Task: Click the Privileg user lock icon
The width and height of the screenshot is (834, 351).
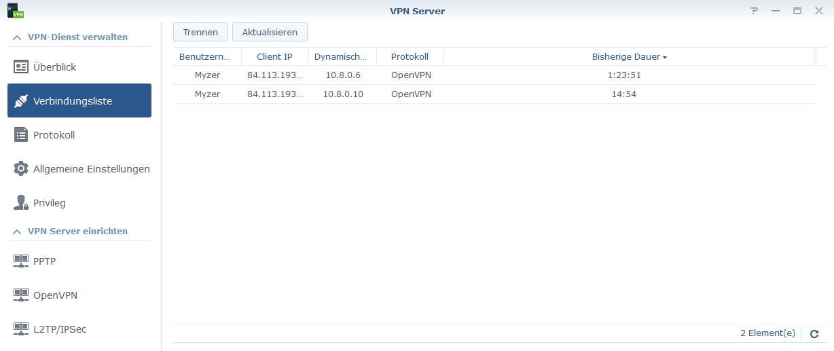Action: (x=21, y=203)
